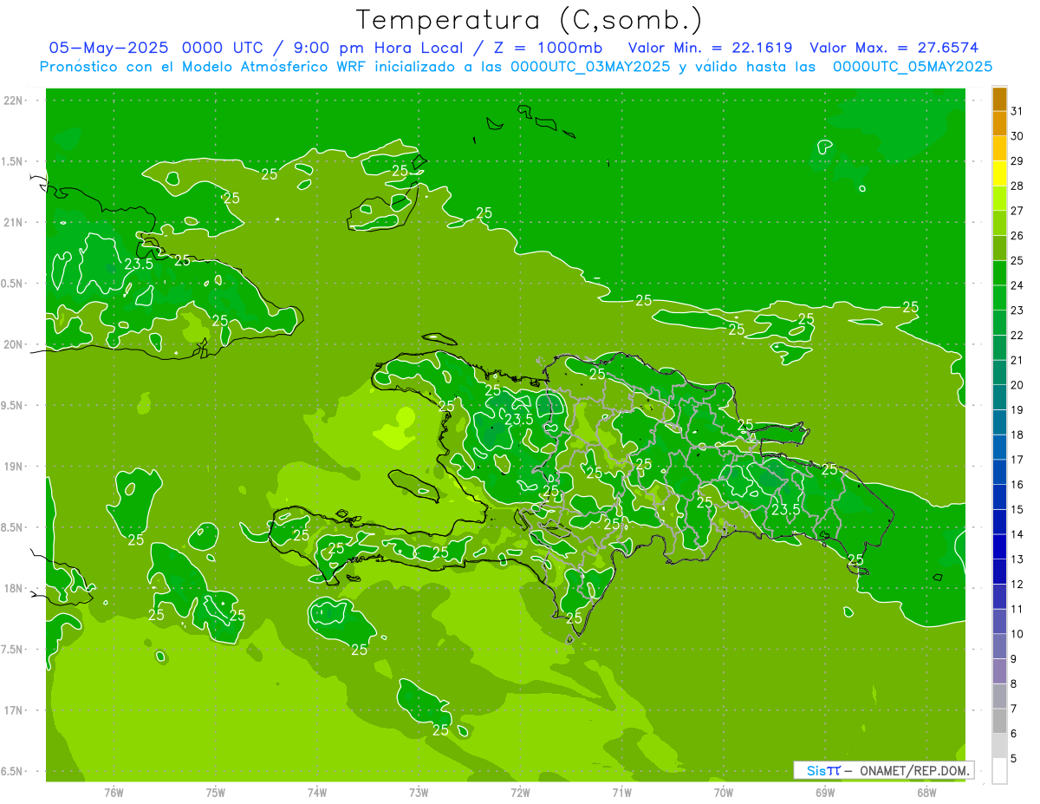Click the colorbar label '17'
The height and width of the screenshot is (804, 1040).
pos(1017,460)
